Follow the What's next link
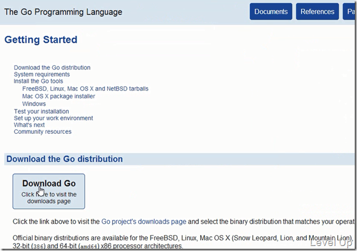Image resolution: width=357 pixels, height=251 pixels. [x=29, y=125]
